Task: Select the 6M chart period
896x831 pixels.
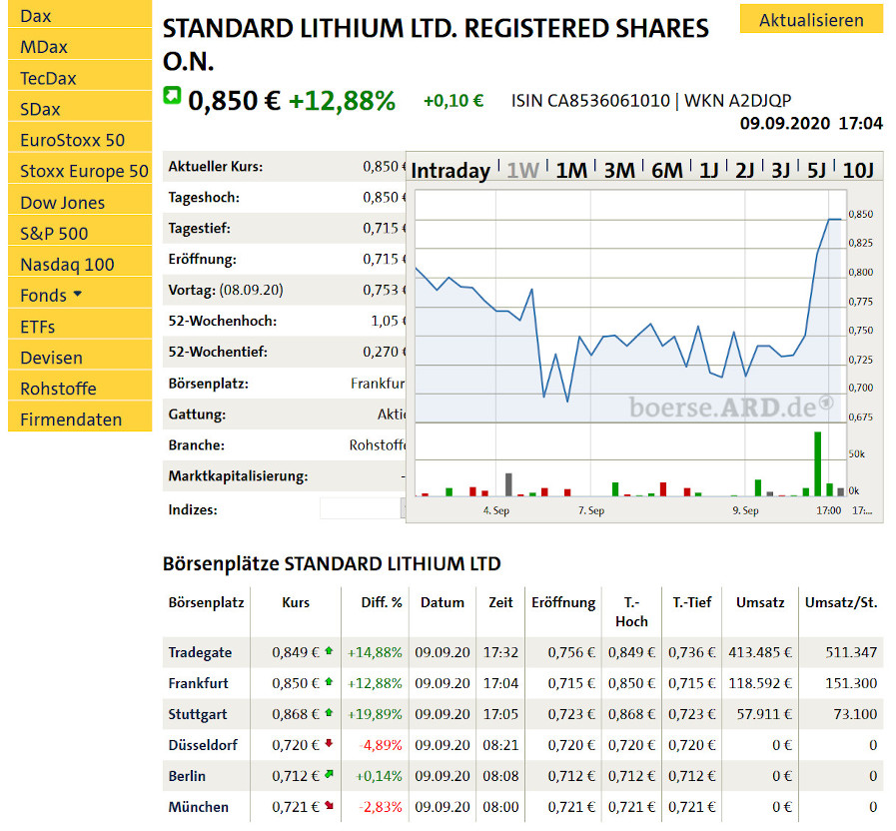Action: 666,171
